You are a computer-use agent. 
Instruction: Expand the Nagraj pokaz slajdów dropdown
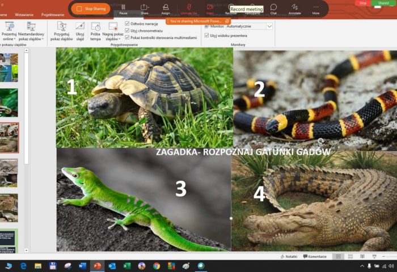point(113,39)
